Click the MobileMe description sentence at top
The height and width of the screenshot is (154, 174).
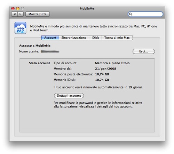point(94,28)
